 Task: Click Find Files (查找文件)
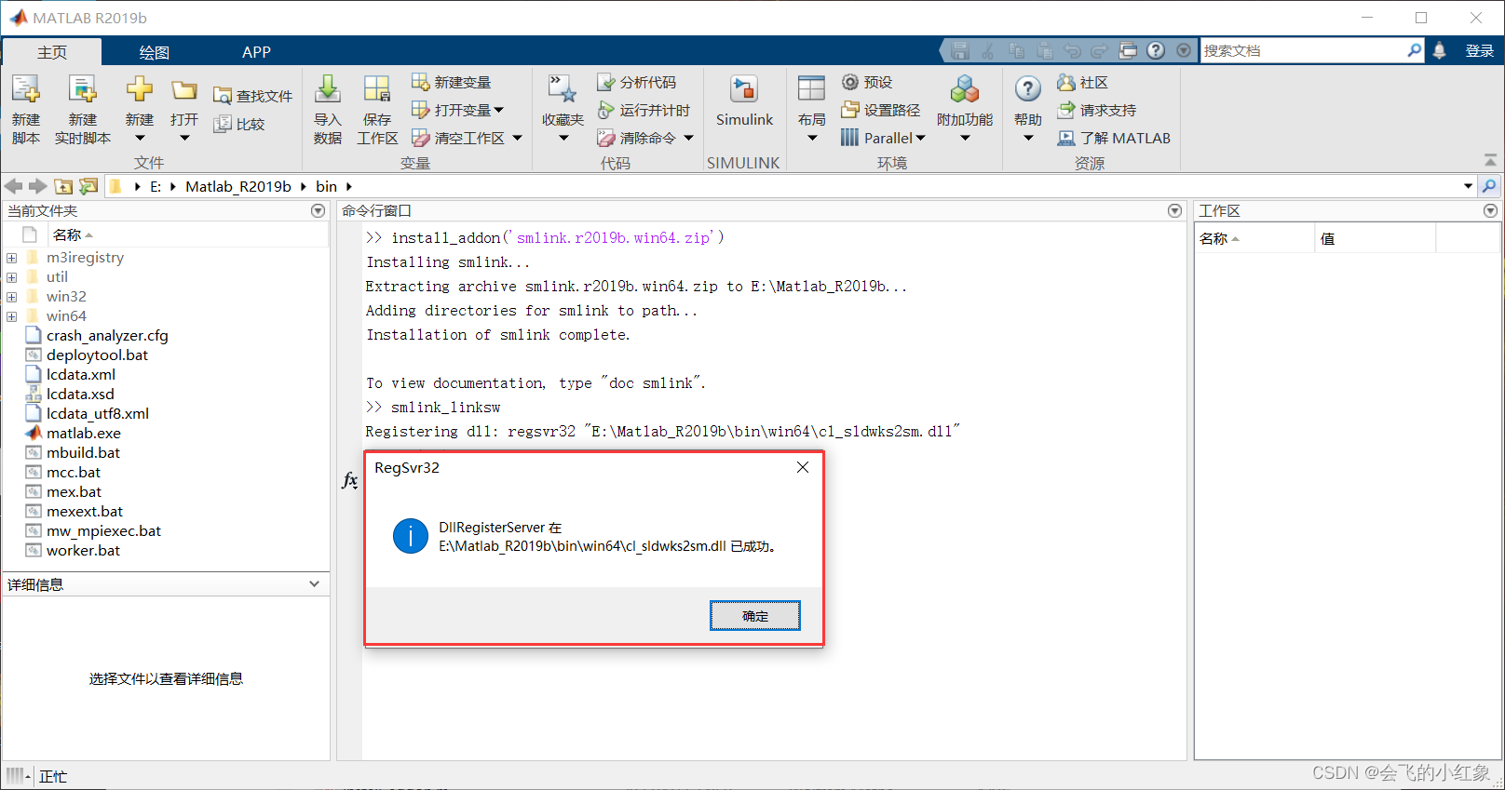[x=252, y=96]
